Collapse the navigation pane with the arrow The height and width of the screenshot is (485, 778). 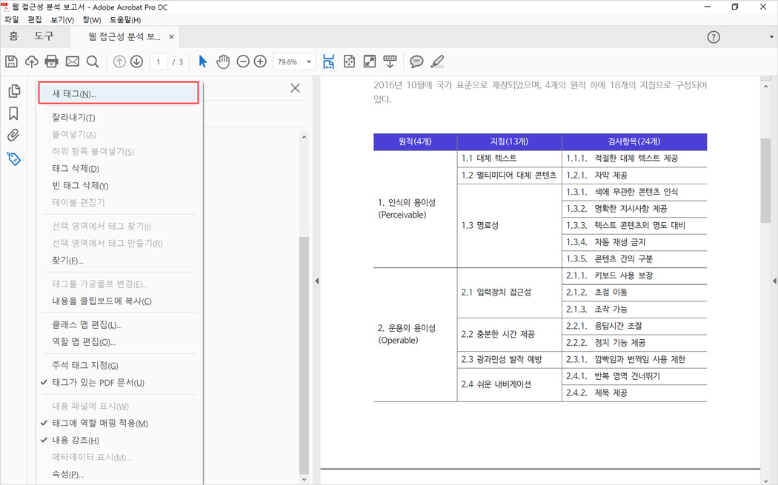tap(317, 281)
